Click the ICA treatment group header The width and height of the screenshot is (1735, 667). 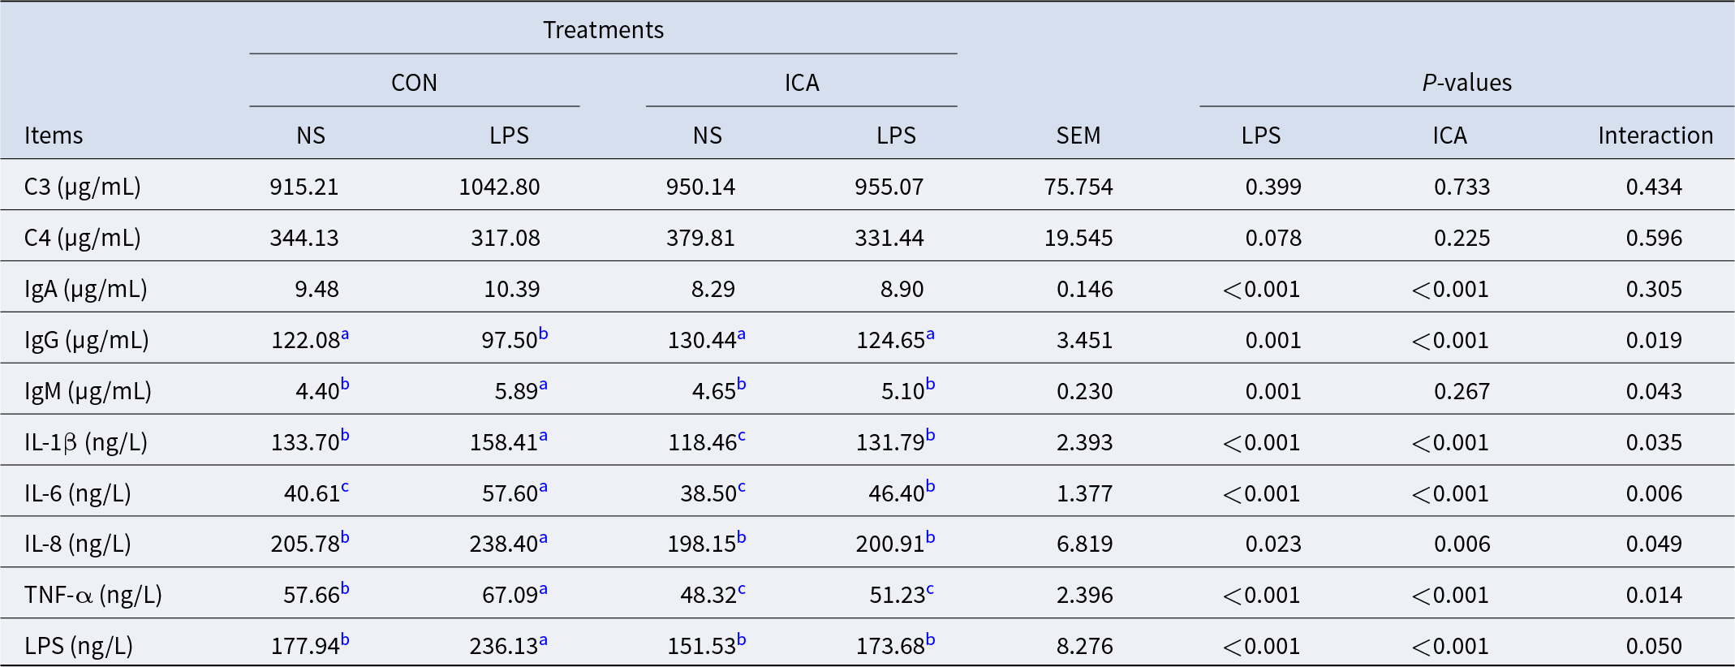pos(801,83)
